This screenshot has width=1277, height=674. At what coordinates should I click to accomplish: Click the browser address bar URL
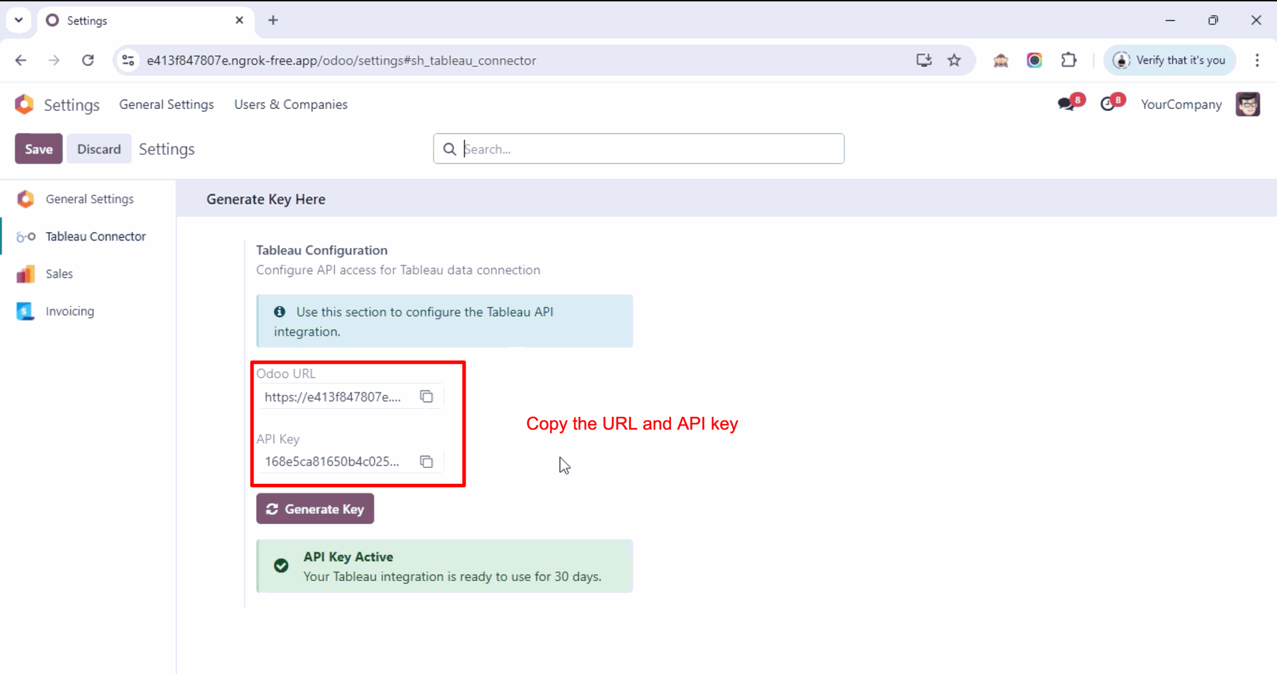pos(341,60)
